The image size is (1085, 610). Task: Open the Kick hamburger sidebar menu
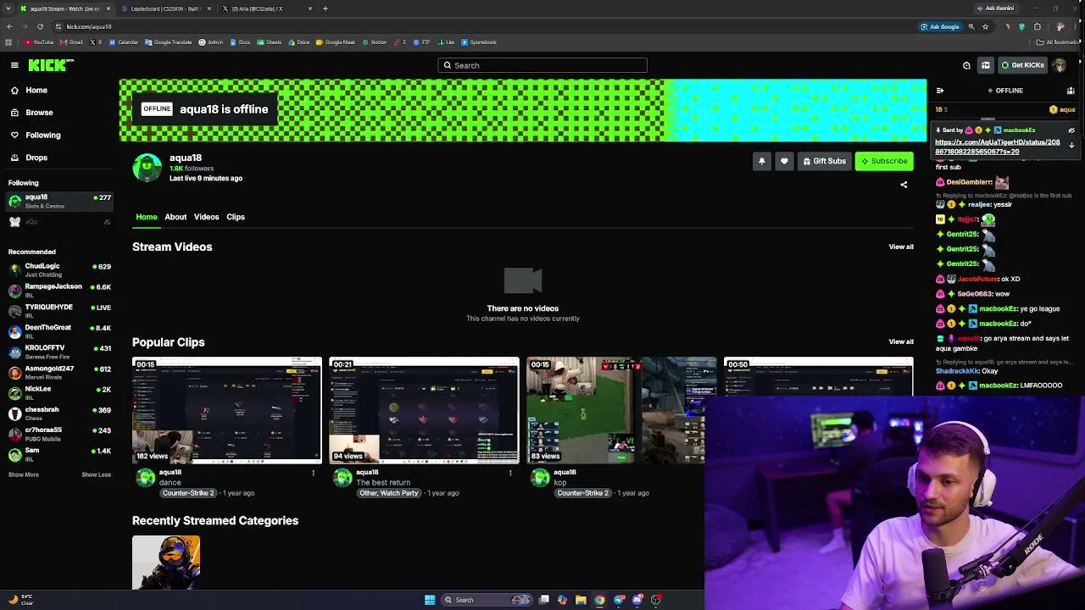[x=14, y=65]
